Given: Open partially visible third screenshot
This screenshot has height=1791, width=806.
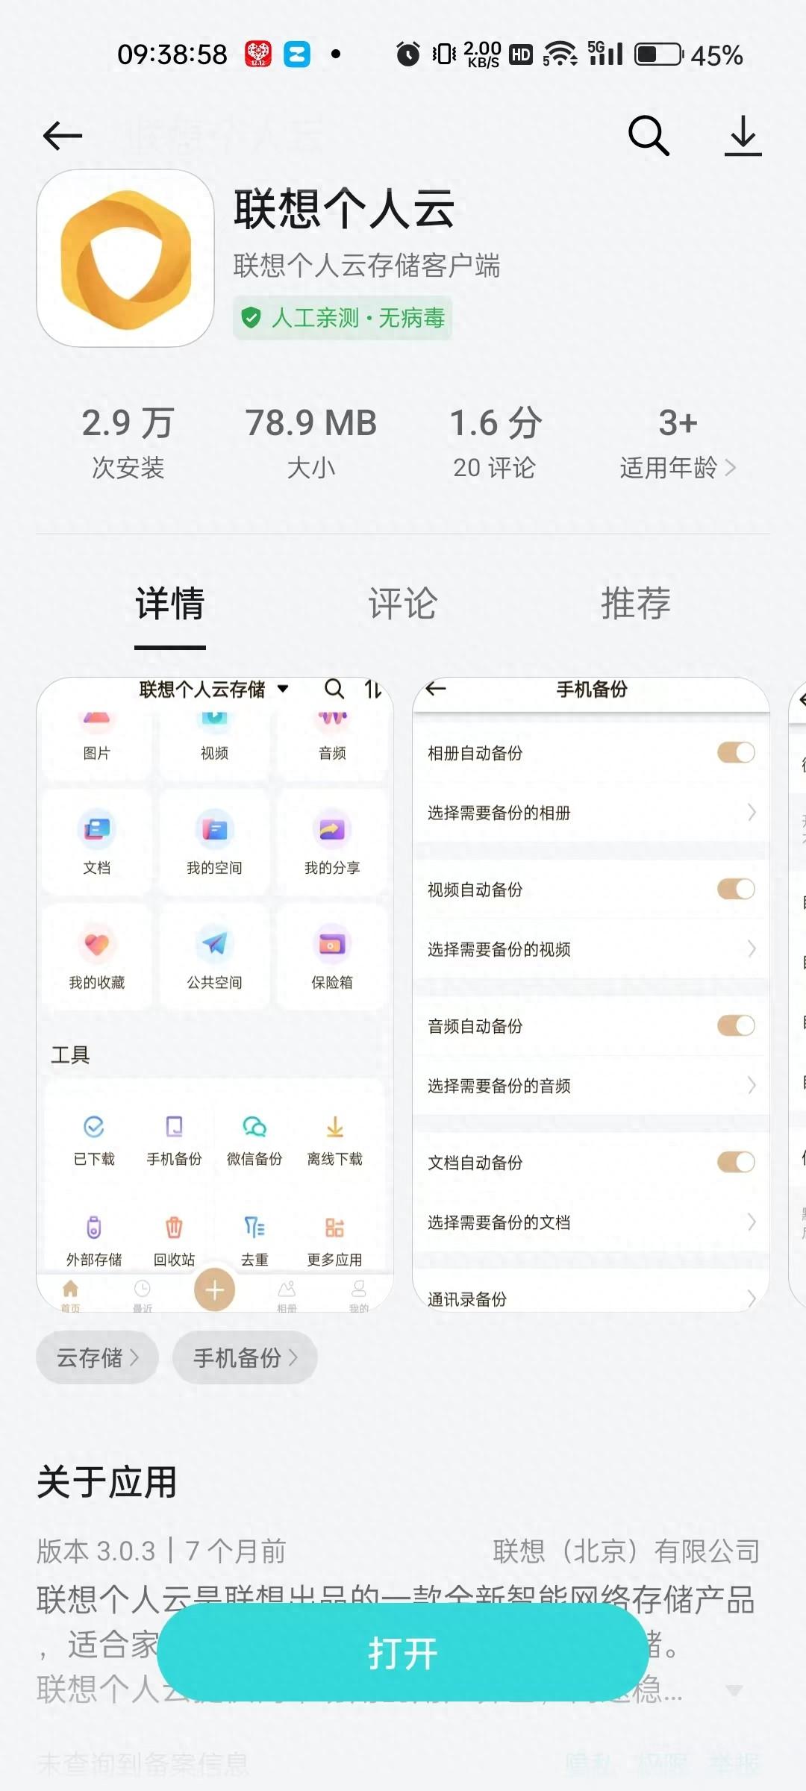Looking at the screenshot, I should pos(797,994).
